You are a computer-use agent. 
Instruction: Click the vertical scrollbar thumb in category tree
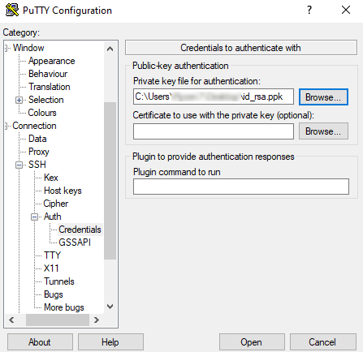[x=110, y=181]
